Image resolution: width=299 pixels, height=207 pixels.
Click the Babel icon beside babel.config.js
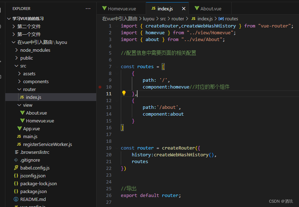pos(16,168)
